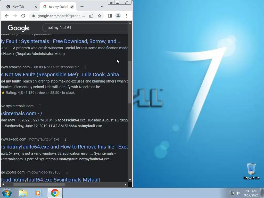Open the sysinternals.com - / result
This screenshot has width=264, height=198.
pyautogui.click(x=21, y=113)
